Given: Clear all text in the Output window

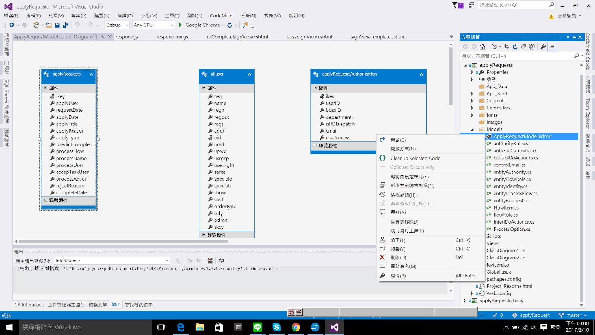Looking at the screenshot, I should pos(210,261).
